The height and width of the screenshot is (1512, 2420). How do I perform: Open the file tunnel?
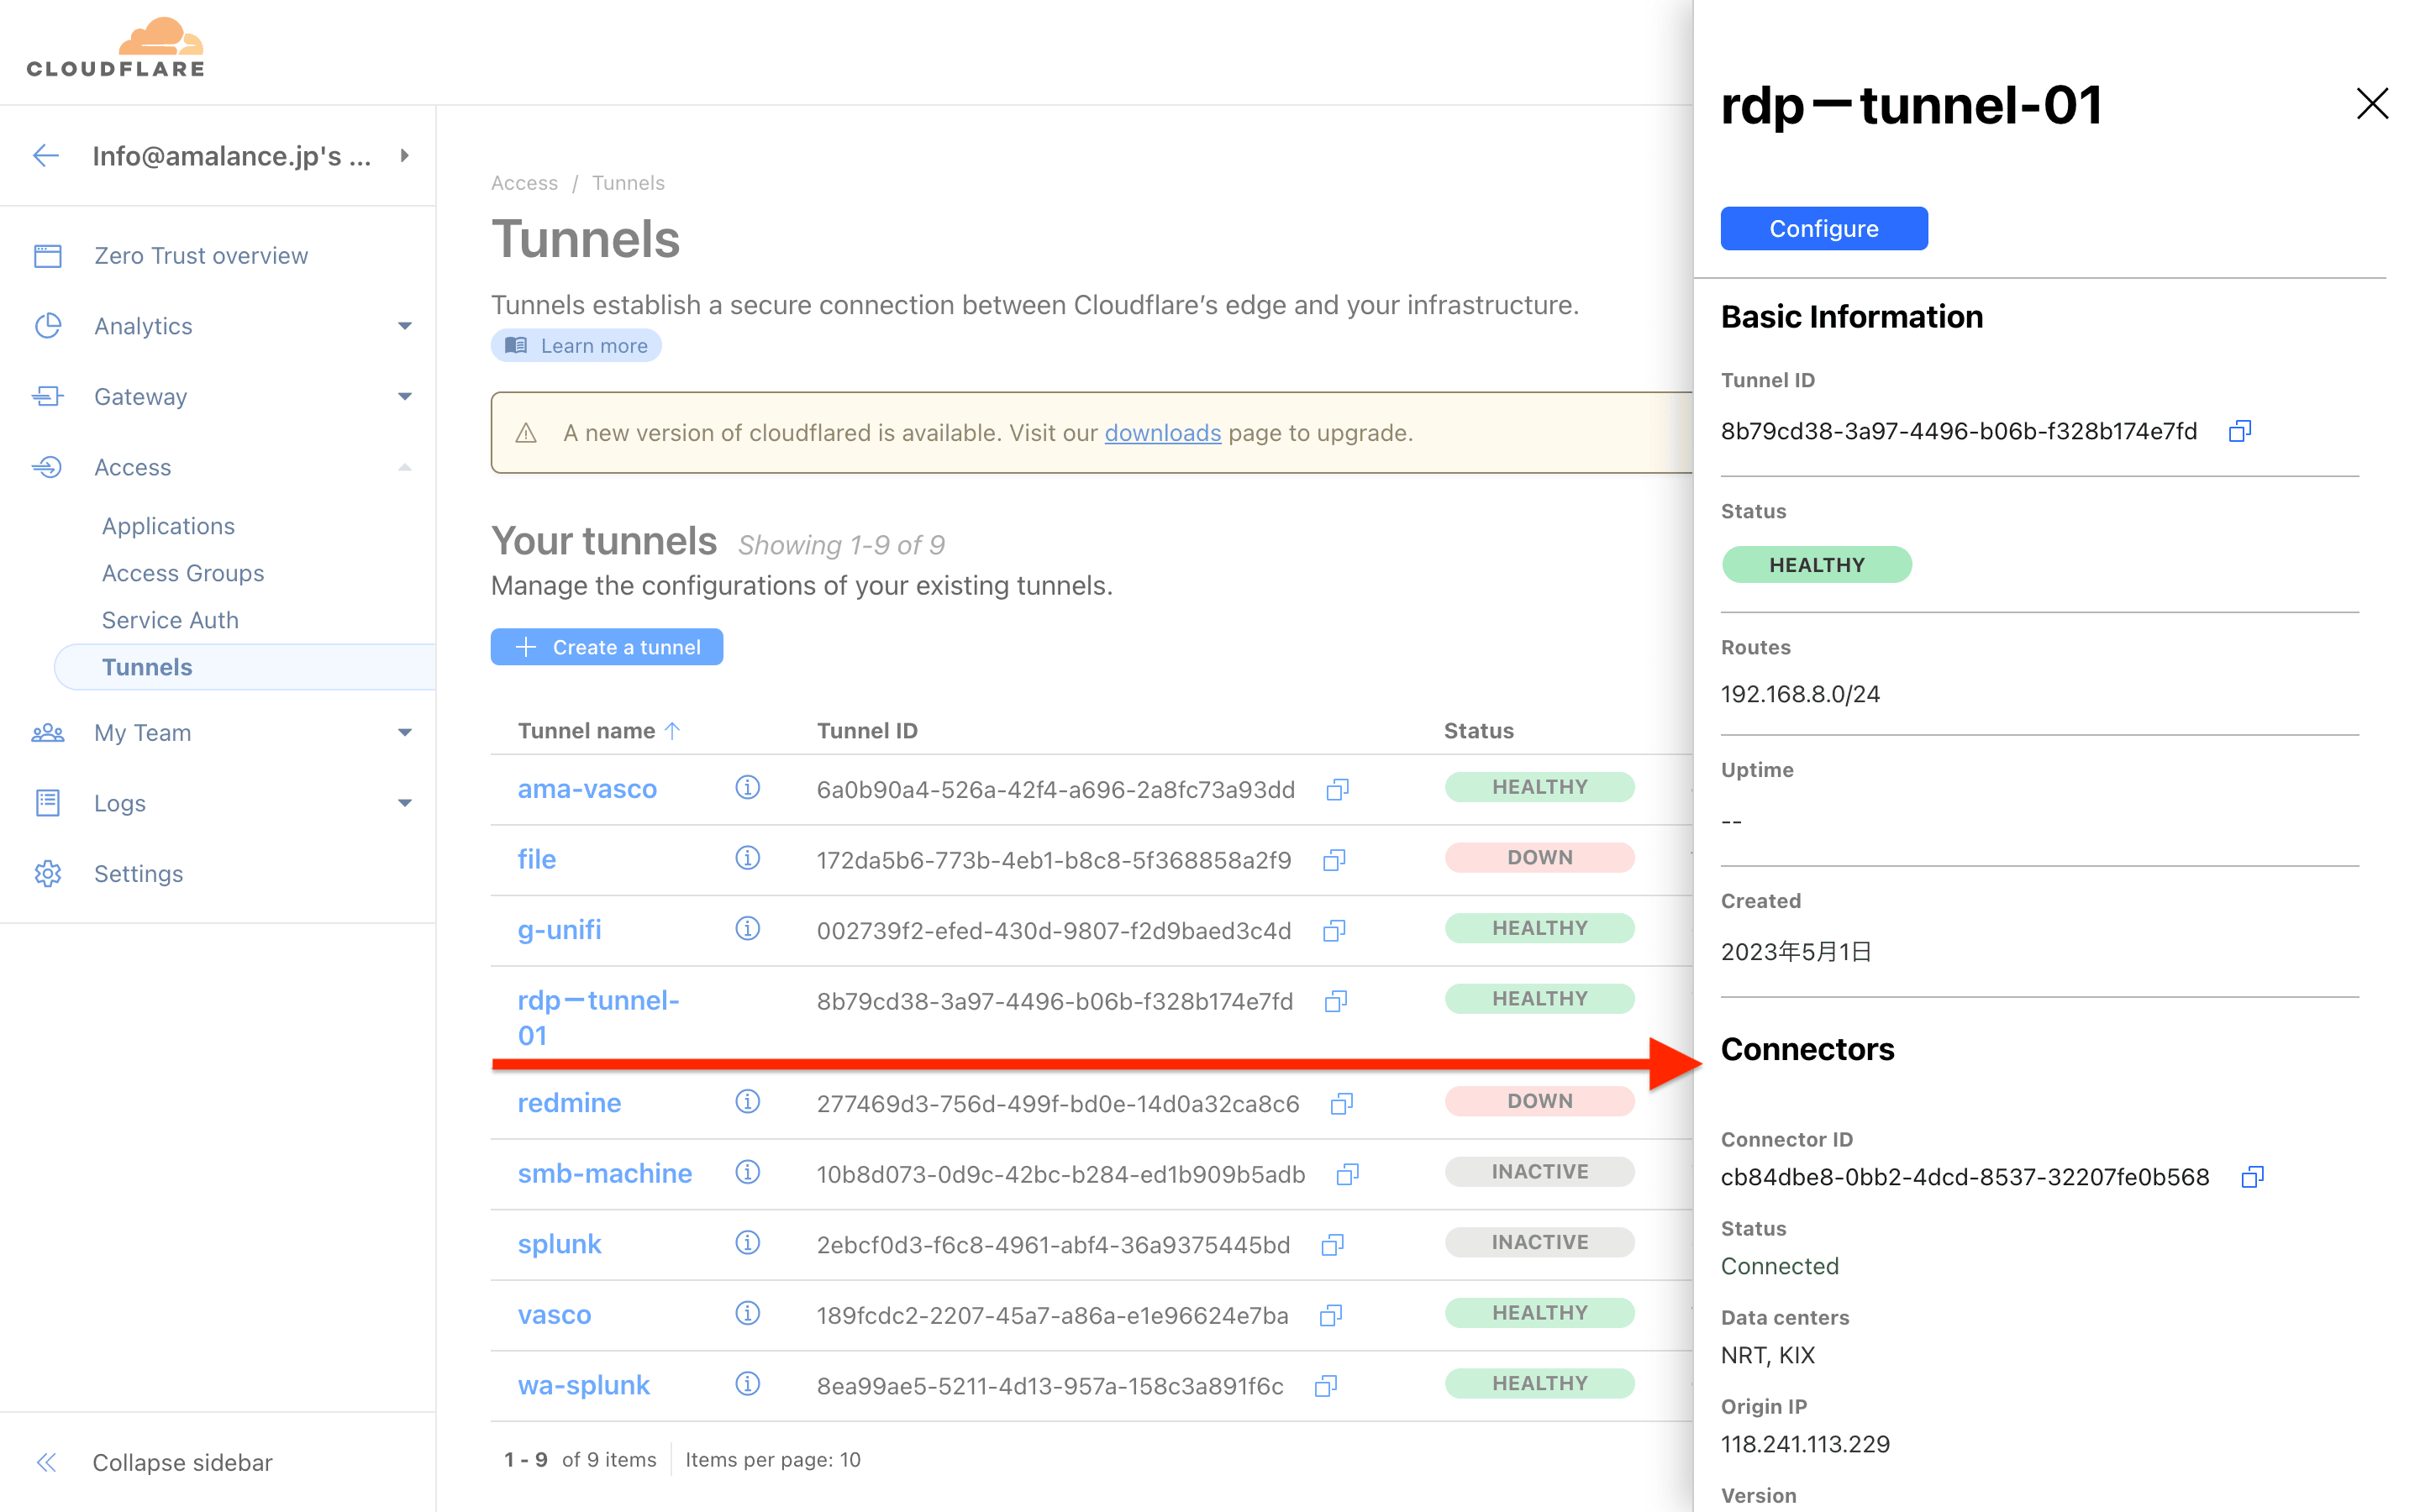point(536,859)
